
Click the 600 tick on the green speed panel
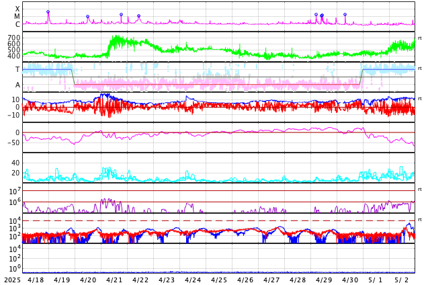click(x=14, y=44)
